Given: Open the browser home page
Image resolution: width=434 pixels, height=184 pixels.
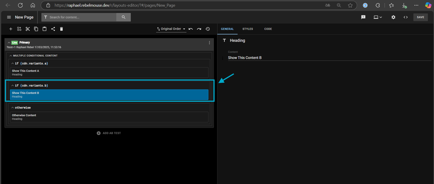Looking at the screenshot, I should point(33,5).
